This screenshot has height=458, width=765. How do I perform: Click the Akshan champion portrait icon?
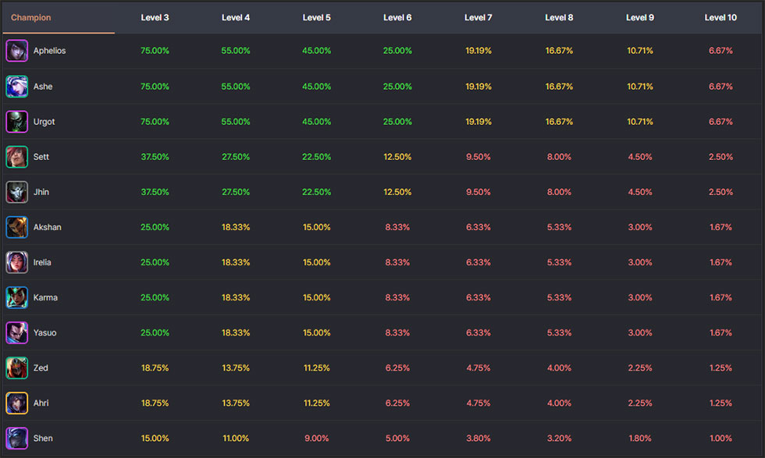pyautogui.click(x=16, y=227)
